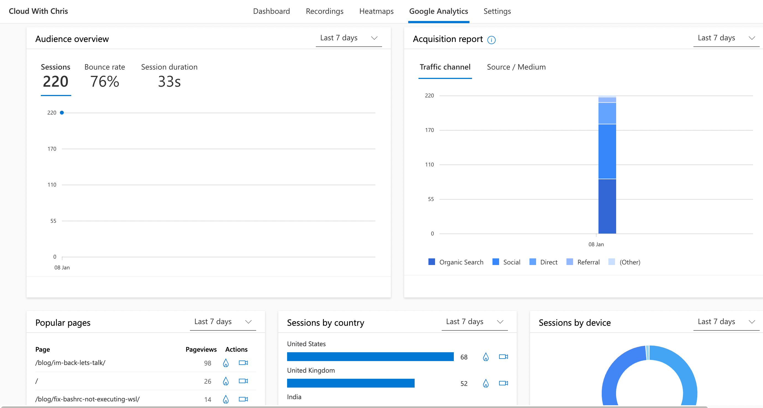Click the pageviews value 98
Viewport: 763px width, 408px height.
[x=208, y=363]
